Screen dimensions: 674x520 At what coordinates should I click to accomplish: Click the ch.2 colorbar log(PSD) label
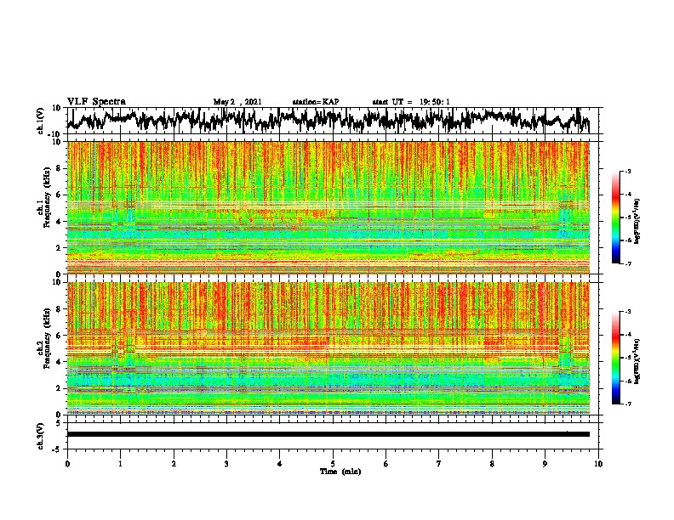637,361
